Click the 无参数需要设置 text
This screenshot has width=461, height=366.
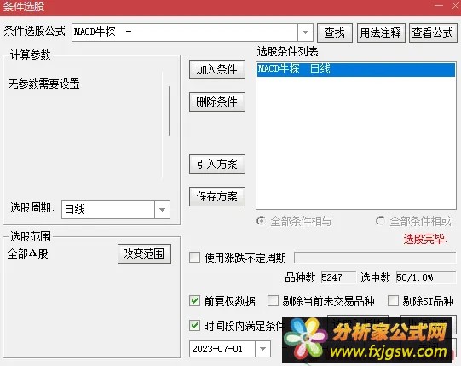[44, 84]
